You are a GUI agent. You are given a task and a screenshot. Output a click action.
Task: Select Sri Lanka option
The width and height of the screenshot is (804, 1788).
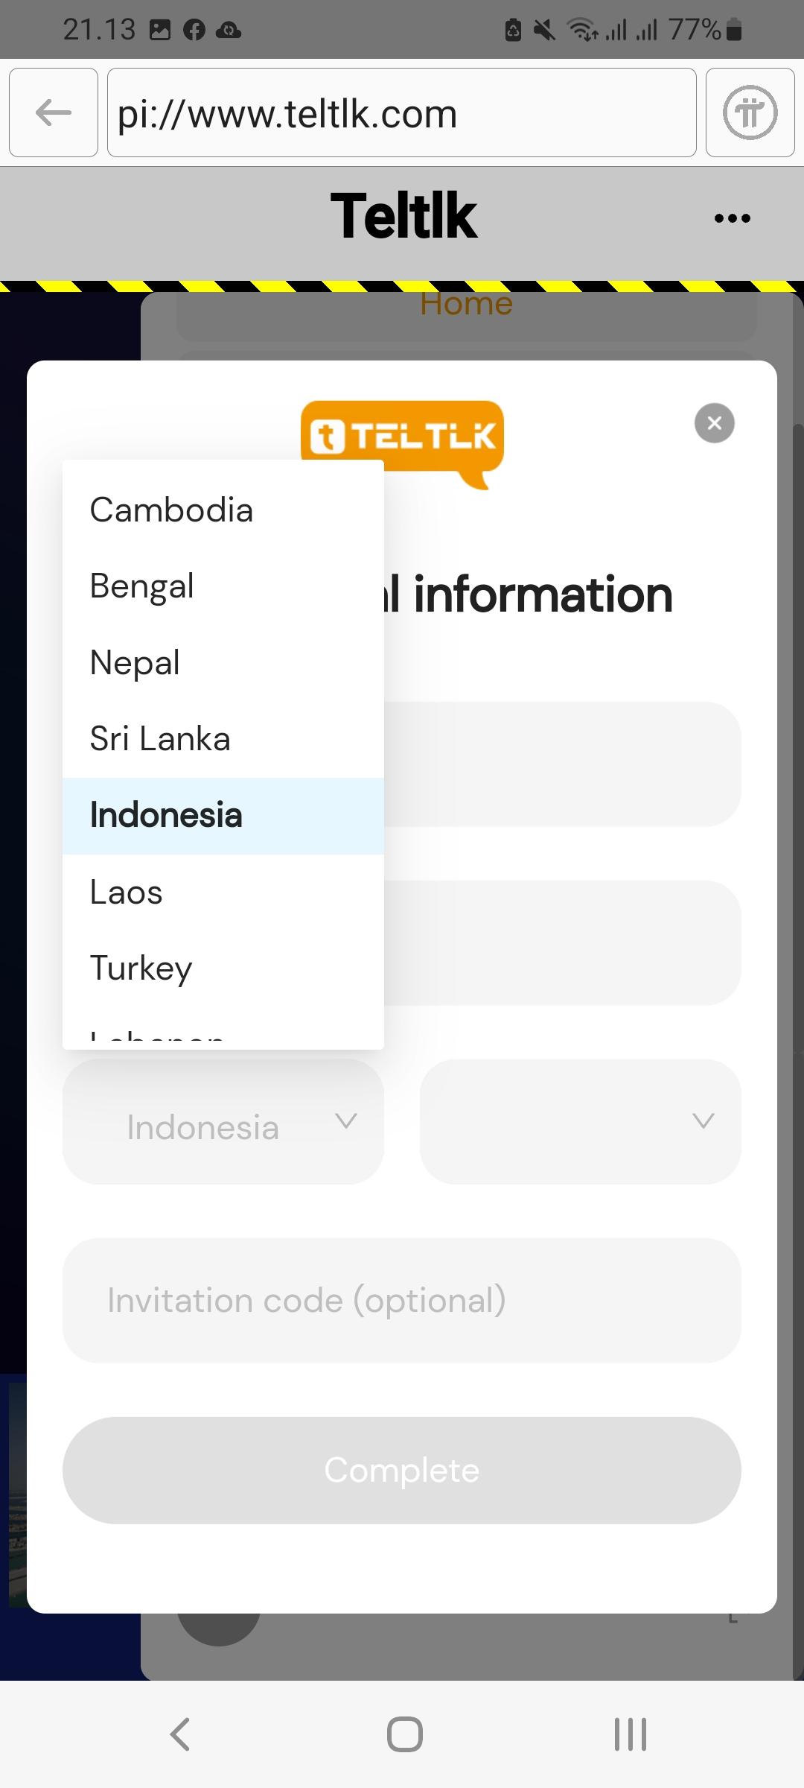click(160, 739)
